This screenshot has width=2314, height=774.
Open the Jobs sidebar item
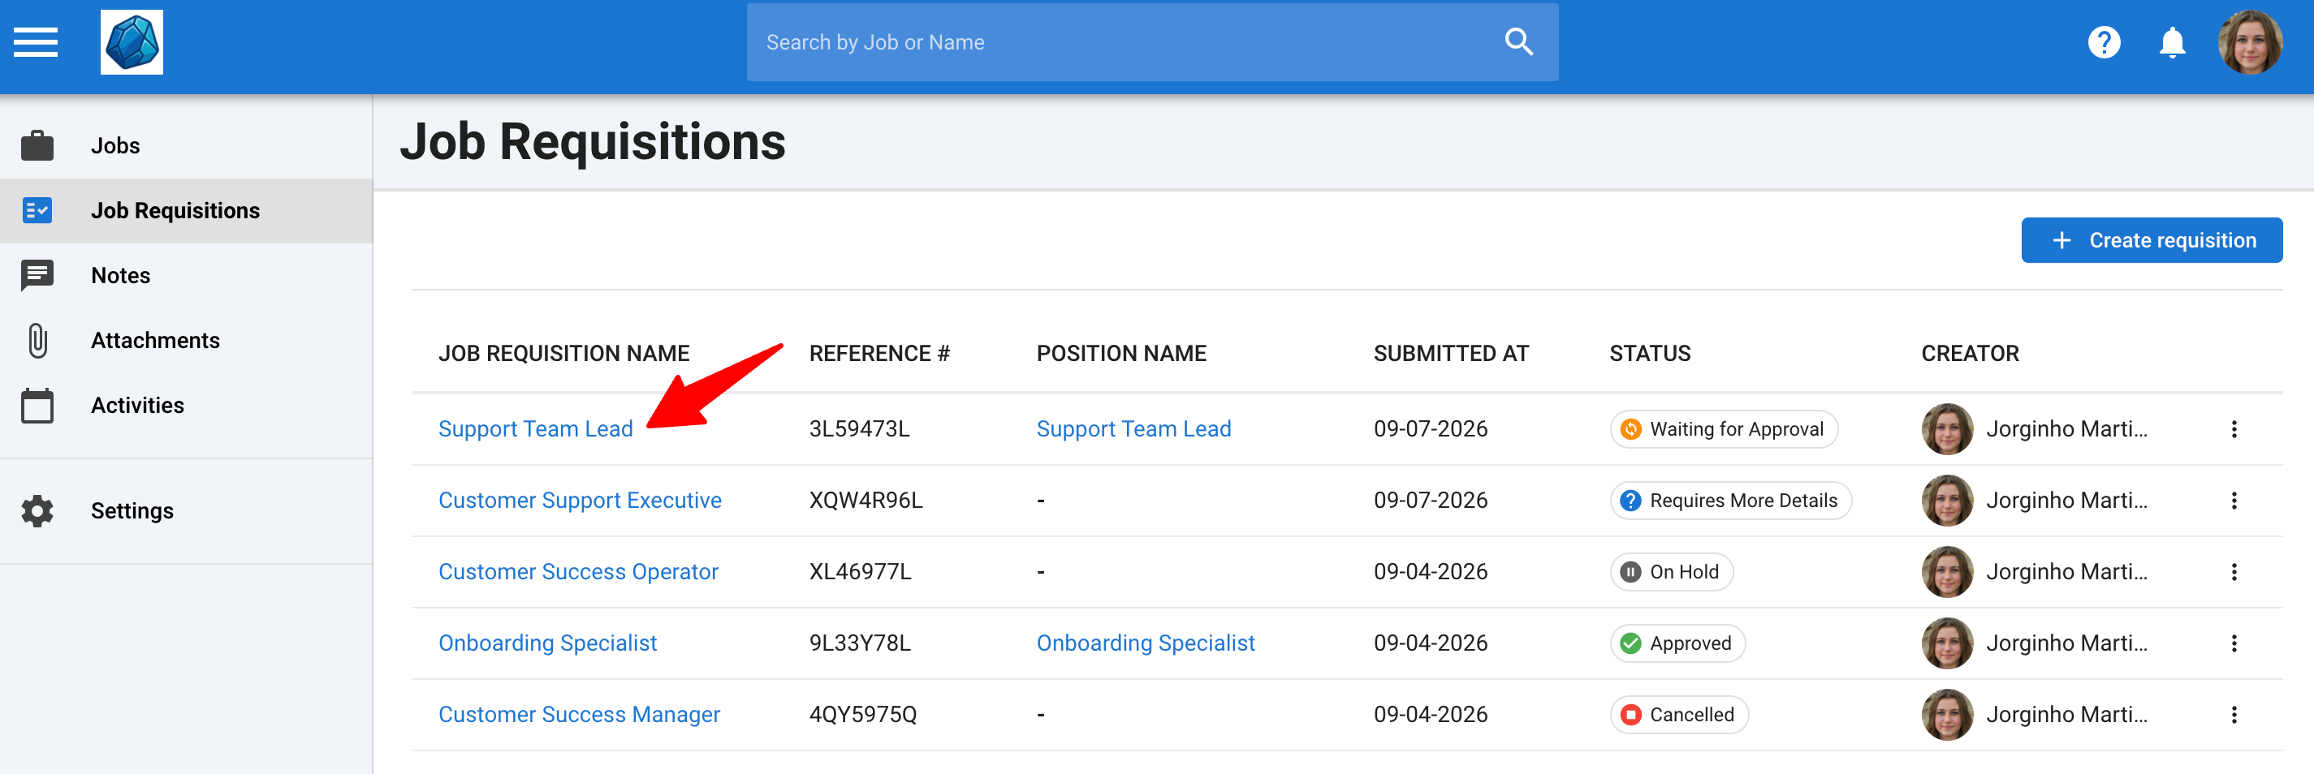point(186,145)
